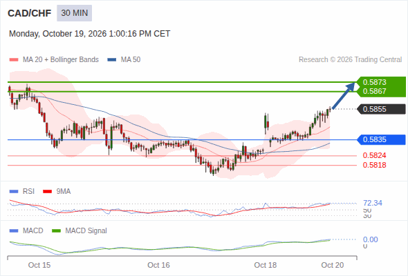Click the MACD value 0.00
Viewport: 408px width, 276px height.
click(370, 239)
